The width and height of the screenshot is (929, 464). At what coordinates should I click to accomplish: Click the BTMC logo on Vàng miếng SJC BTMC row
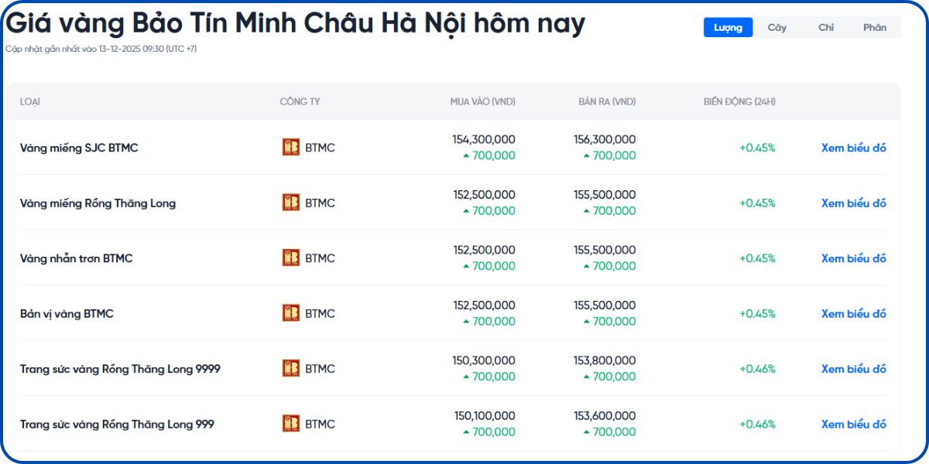click(x=290, y=147)
